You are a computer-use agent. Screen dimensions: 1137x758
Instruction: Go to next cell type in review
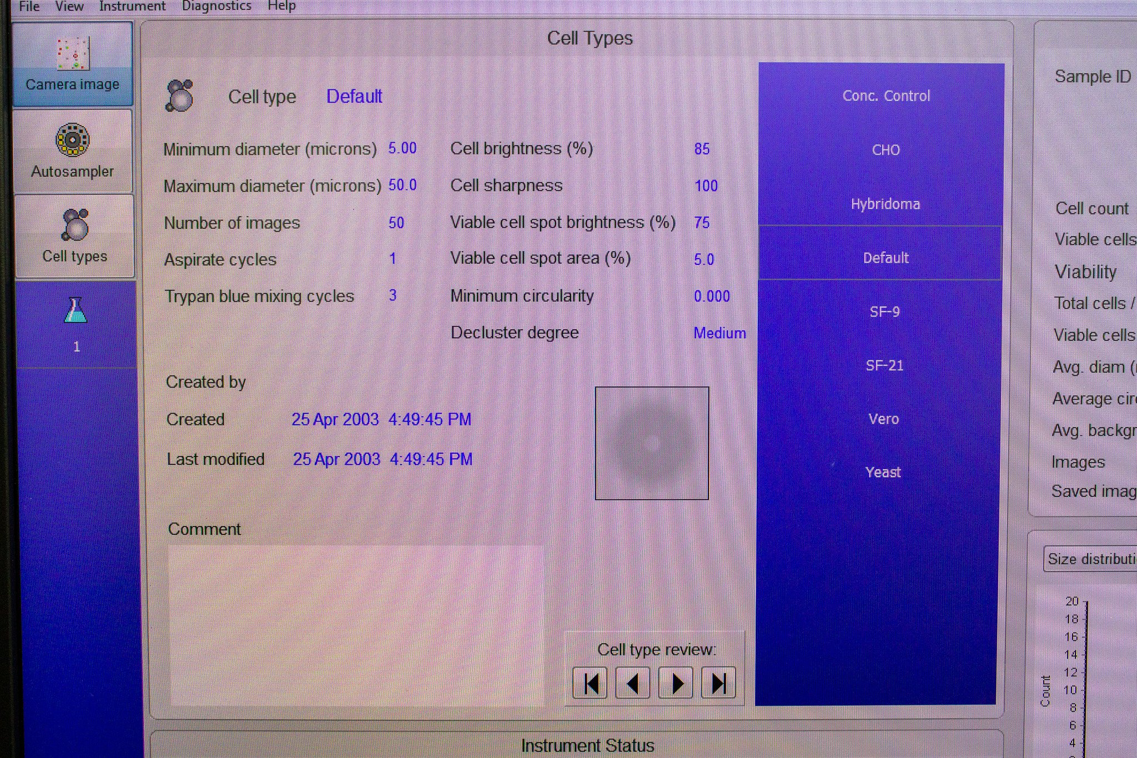(676, 683)
